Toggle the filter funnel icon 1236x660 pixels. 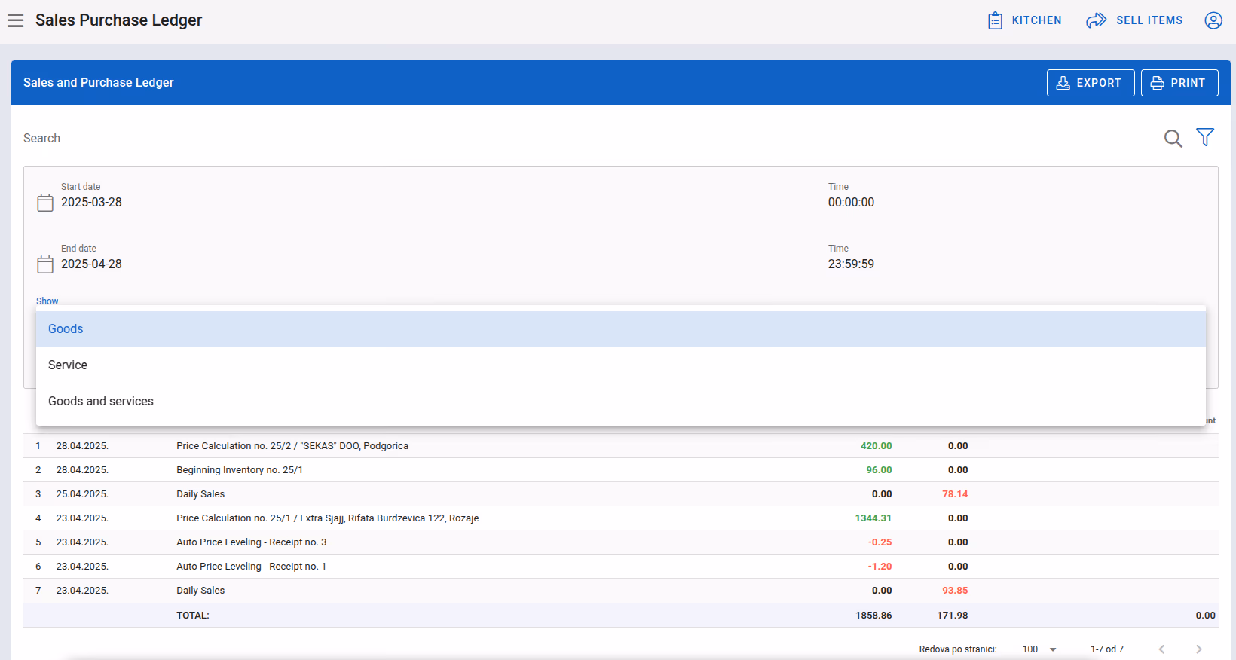click(1205, 137)
